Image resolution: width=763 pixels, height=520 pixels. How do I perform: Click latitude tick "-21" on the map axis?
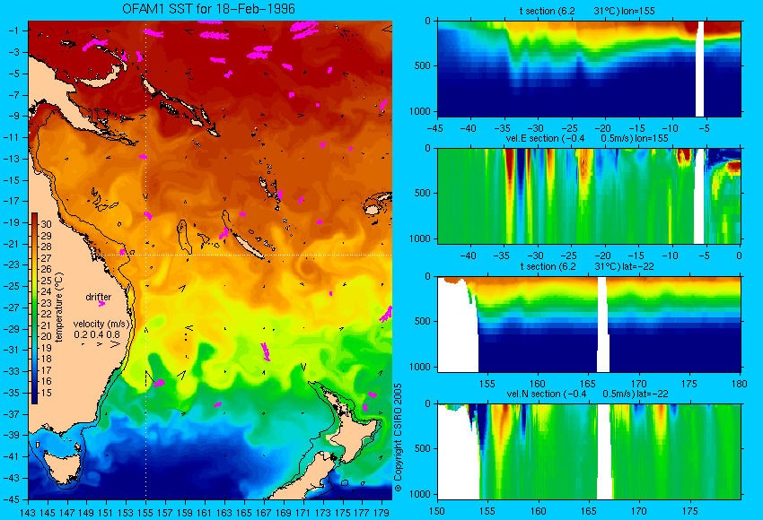(x=12, y=244)
